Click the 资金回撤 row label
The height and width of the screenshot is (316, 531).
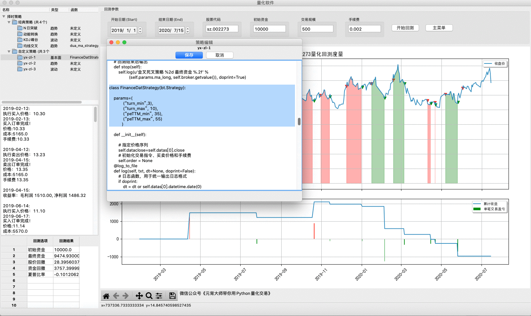coord(40,268)
